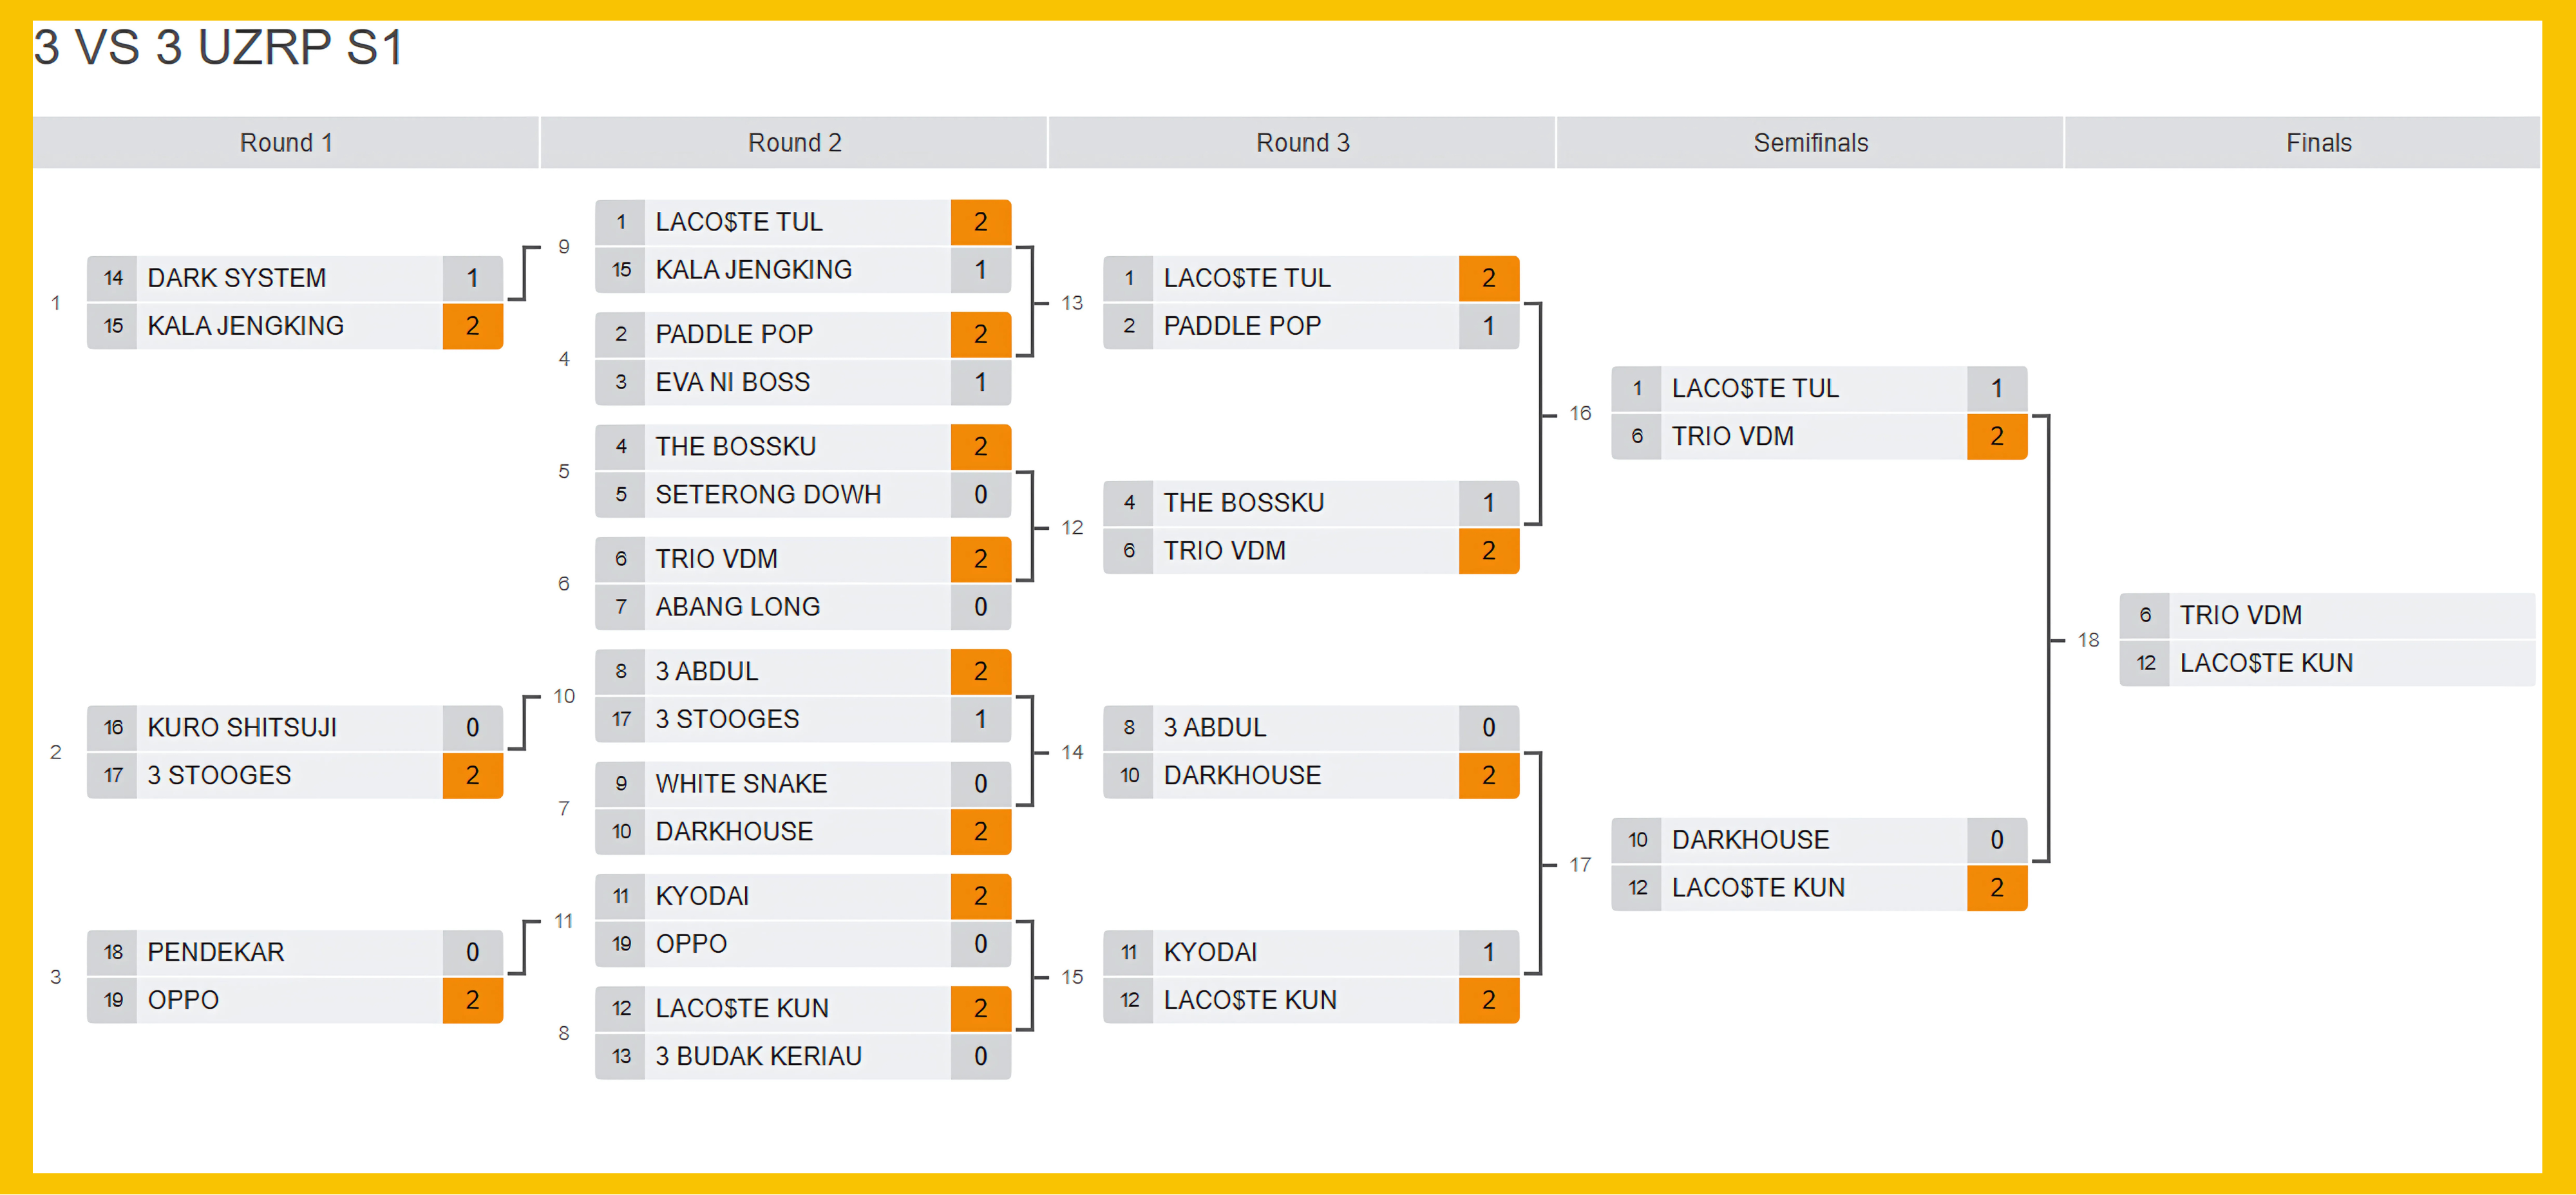
Task: Click PADDLE POP in Round 3
Action: (1242, 326)
